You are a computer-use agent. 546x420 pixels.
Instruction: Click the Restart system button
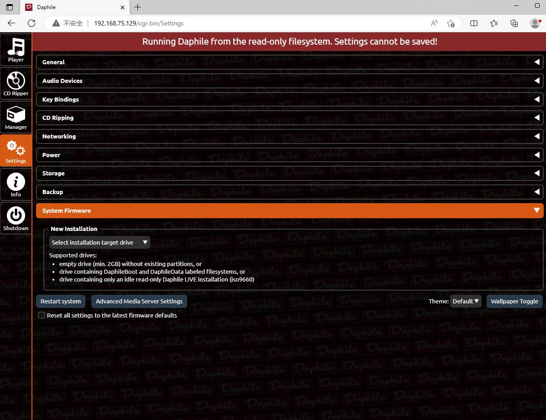click(61, 301)
